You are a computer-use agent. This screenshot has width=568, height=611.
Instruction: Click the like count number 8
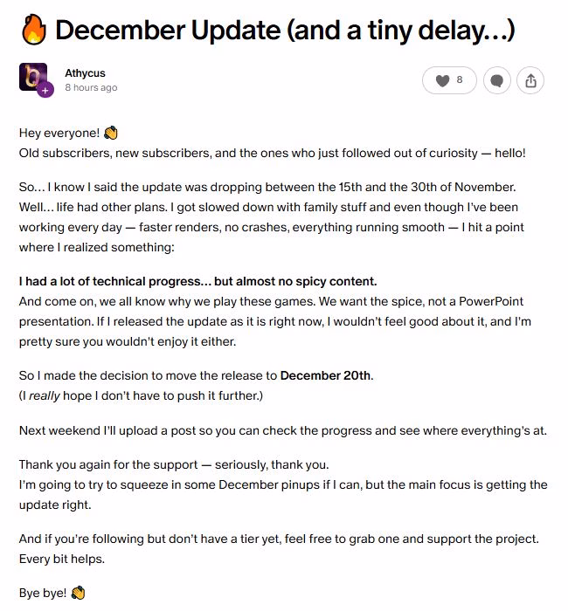click(x=460, y=80)
